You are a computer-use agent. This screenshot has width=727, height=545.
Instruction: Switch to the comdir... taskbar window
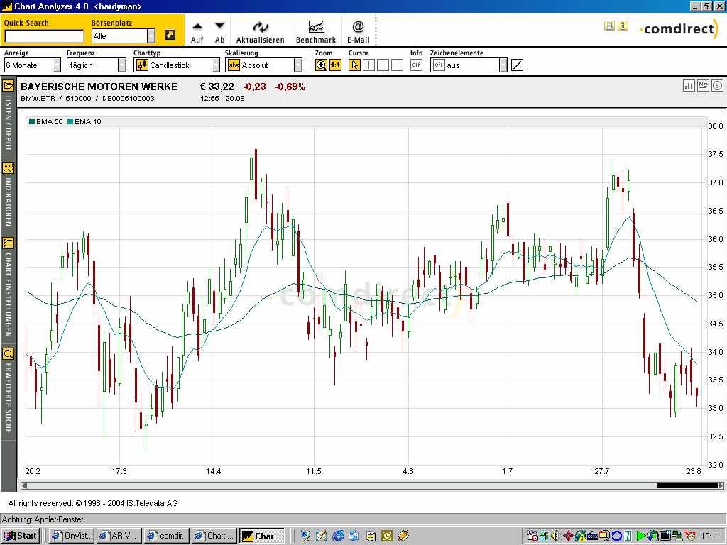167,536
